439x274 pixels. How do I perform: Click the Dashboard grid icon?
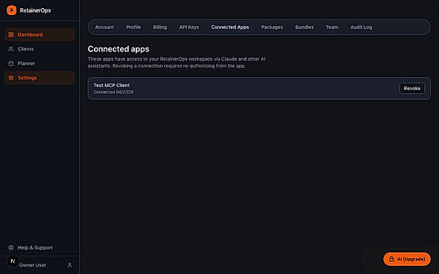pos(11,35)
